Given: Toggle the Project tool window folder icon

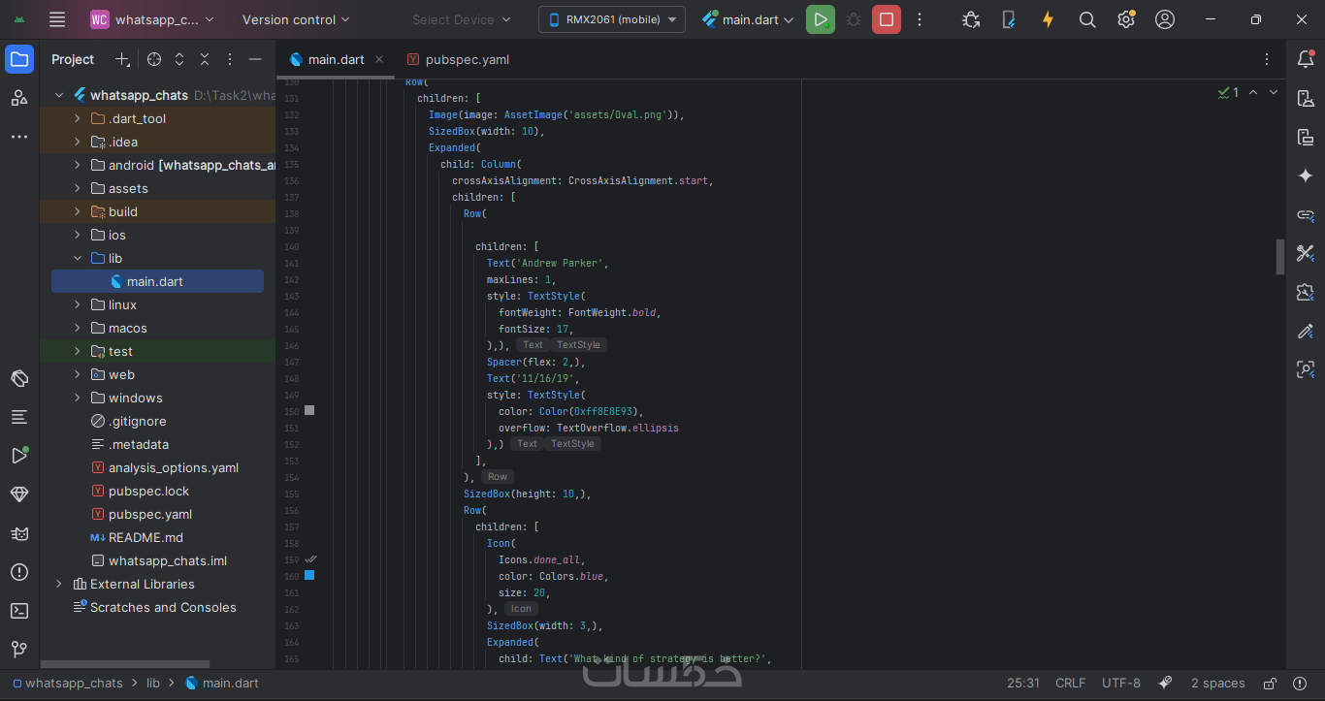Looking at the screenshot, I should [x=19, y=59].
